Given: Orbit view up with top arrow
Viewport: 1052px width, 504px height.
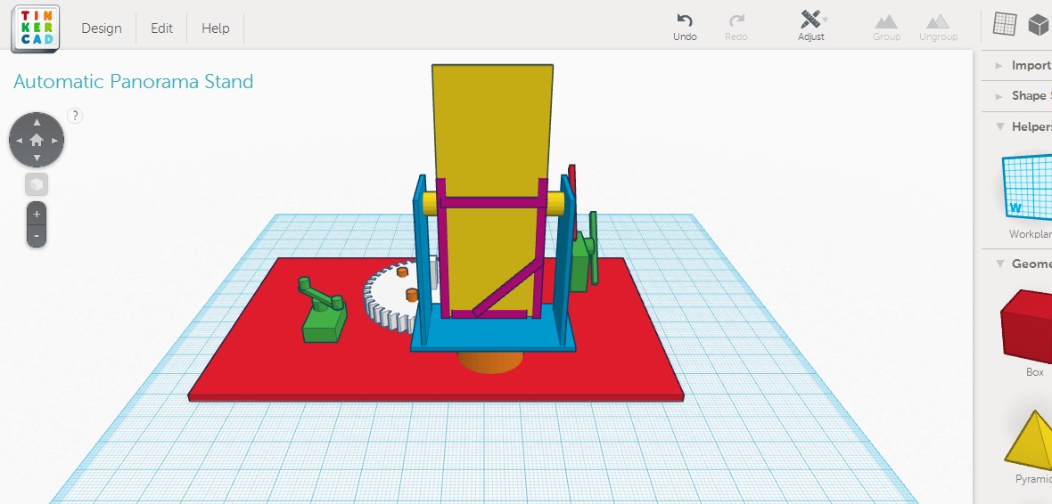Looking at the screenshot, I should pyautogui.click(x=37, y=122).
